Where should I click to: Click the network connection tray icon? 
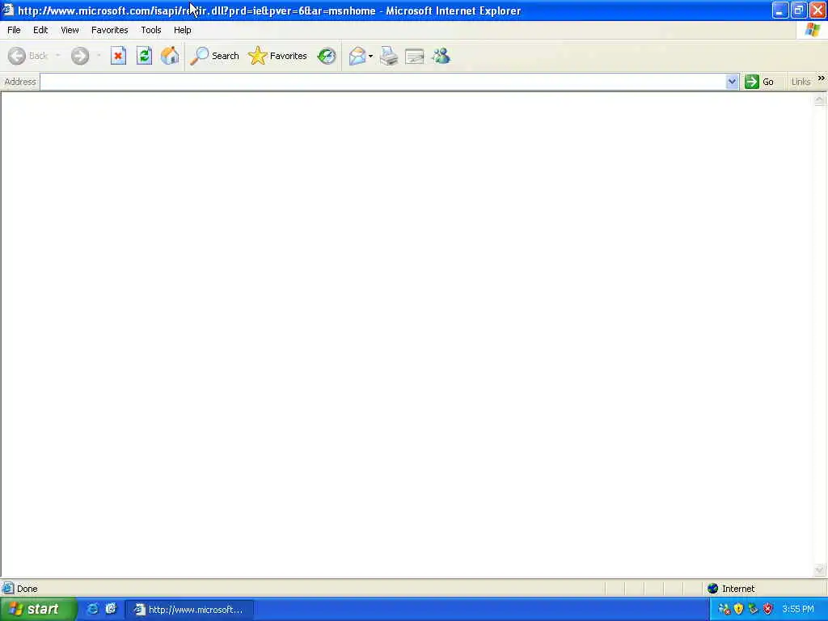tap(724, 610)
